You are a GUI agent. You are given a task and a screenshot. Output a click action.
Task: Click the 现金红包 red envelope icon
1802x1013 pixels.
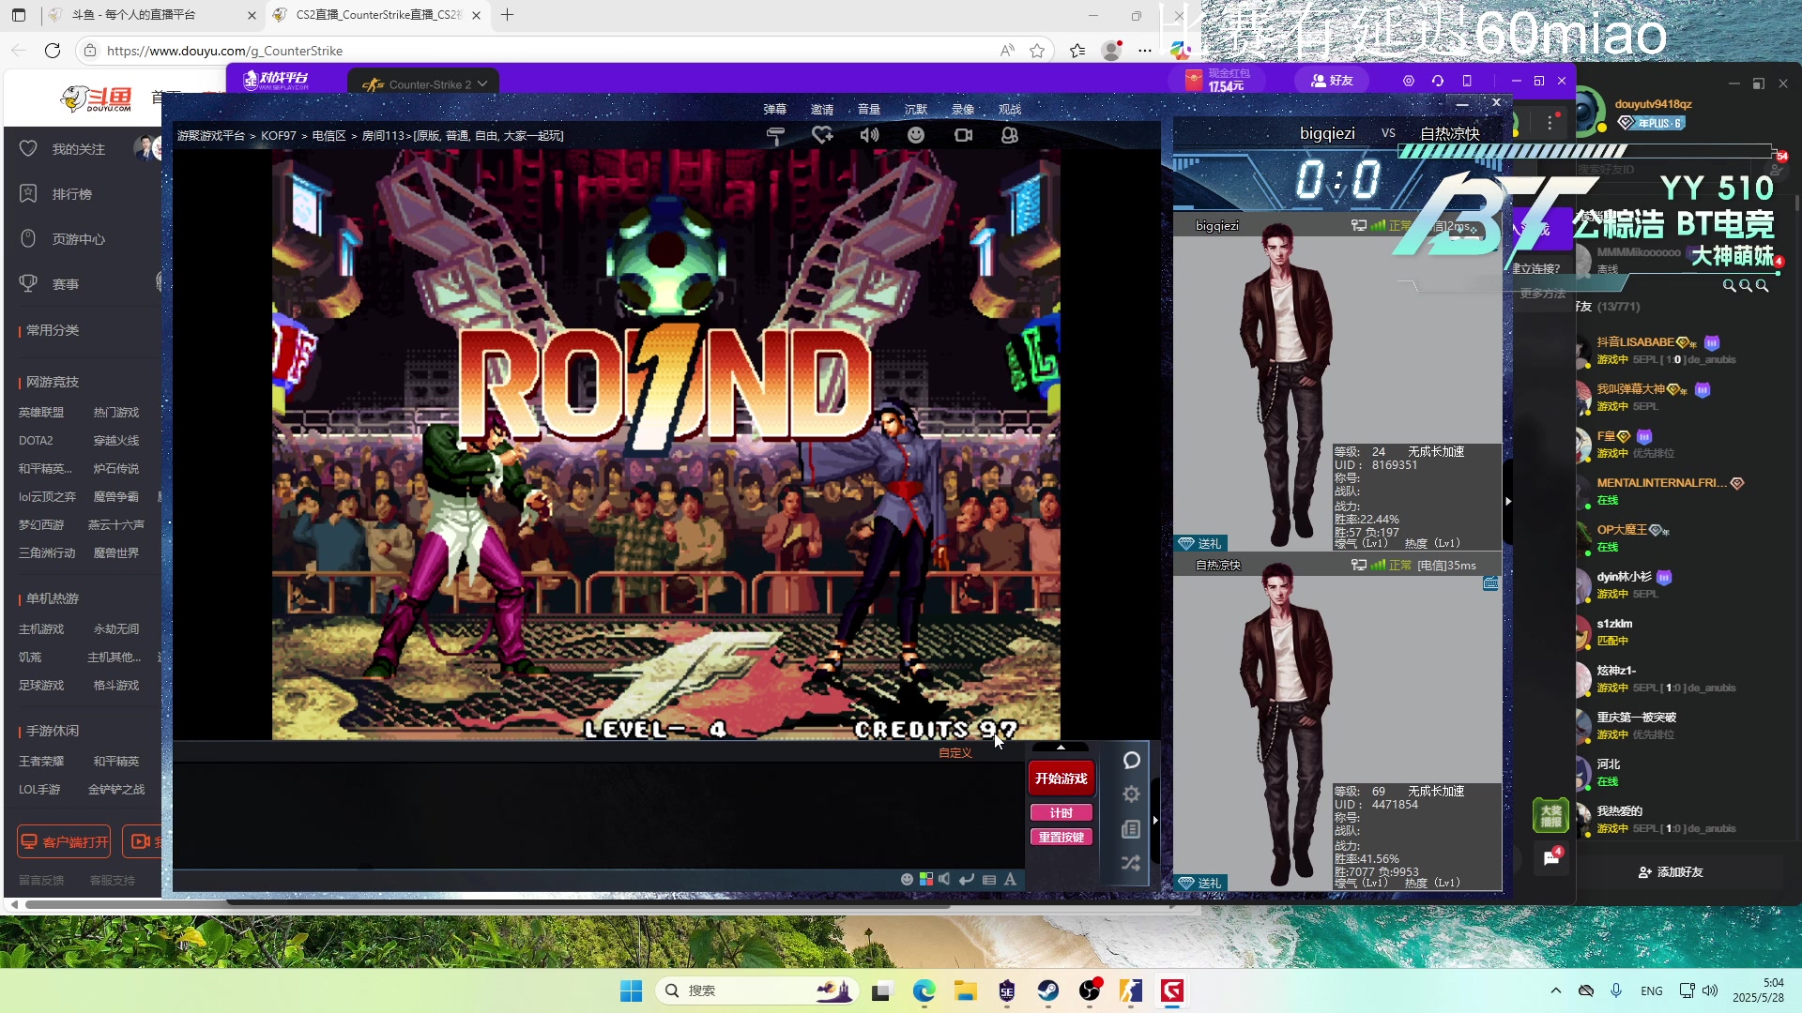[x=1194, y=81]
